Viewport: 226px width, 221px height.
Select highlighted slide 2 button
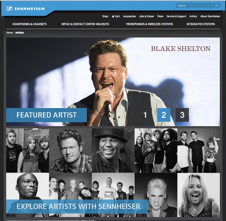pos(164,115)
